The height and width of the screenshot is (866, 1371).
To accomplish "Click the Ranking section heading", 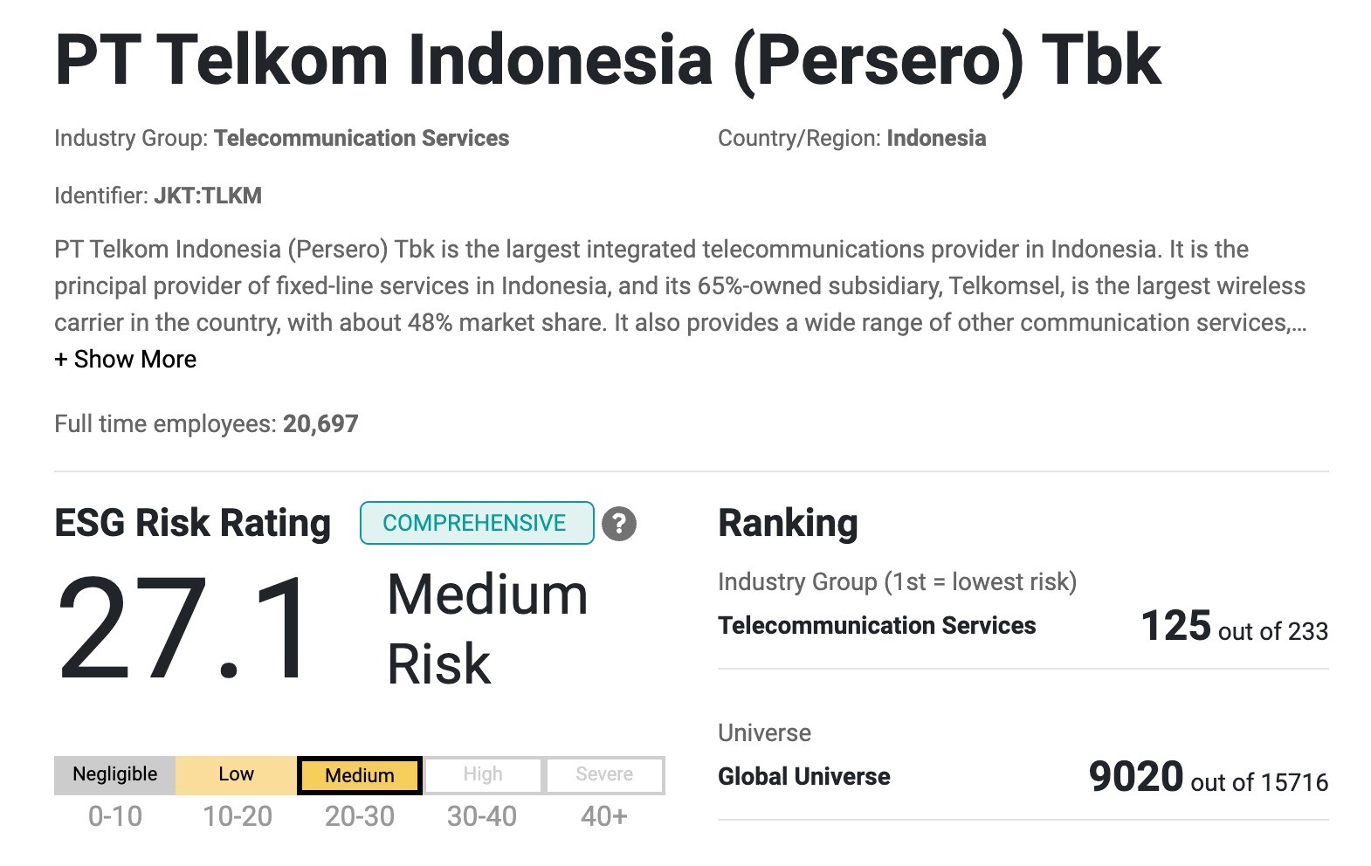I will (x=788, y=524).
